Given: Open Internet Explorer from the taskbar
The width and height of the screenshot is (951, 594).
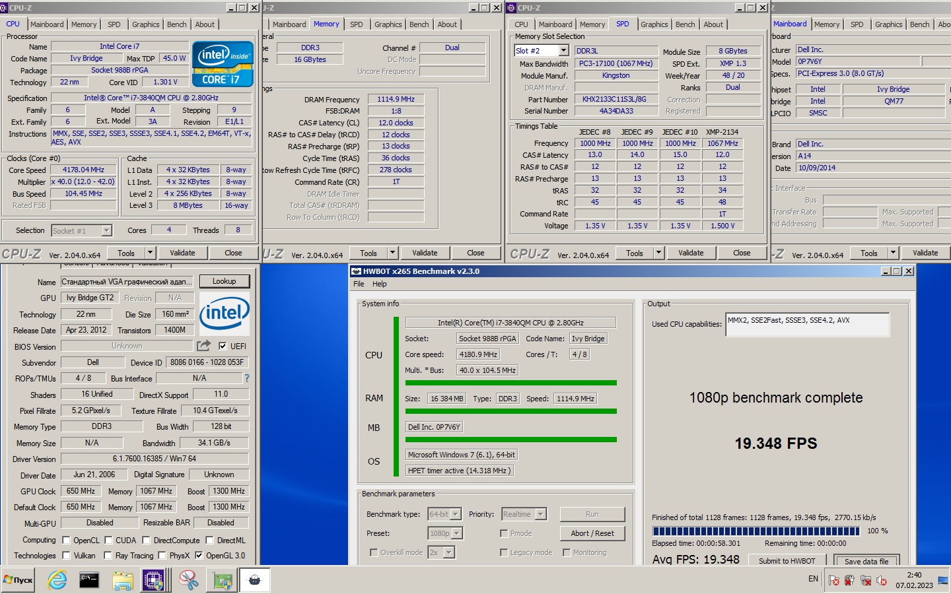Looking at the screenshot, I should click(x=57, y=580).
